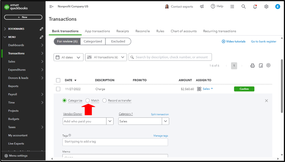Click the Add who paid you field

(x=84, y=121)
